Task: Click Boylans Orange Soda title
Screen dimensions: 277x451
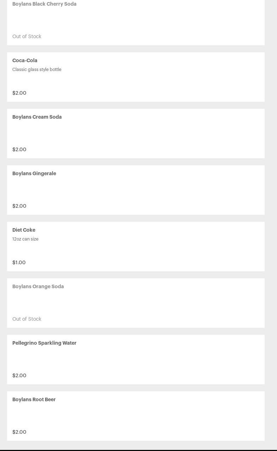Action: tap(38, 286)
